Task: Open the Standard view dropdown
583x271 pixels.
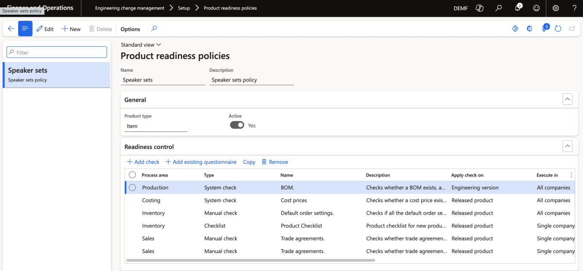Action: tap(141, 45)
